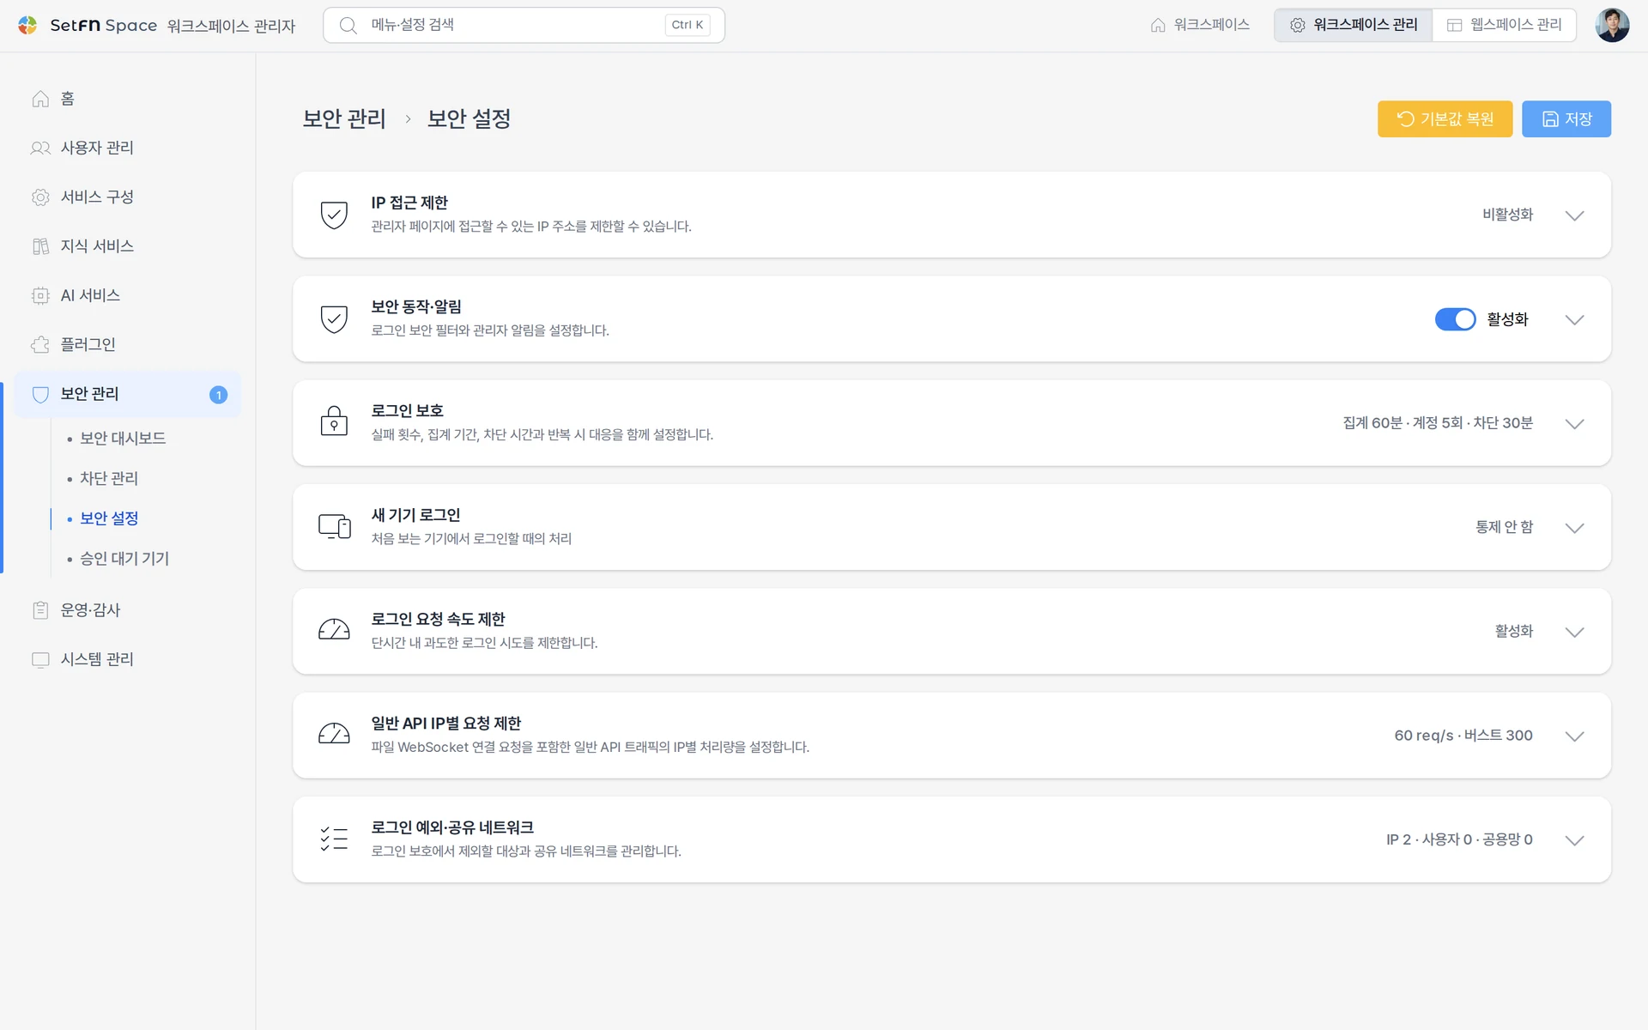Click the home icon in the sidebar
1648x1030 pixels.
pyautogui.click(x=40, y=99)
